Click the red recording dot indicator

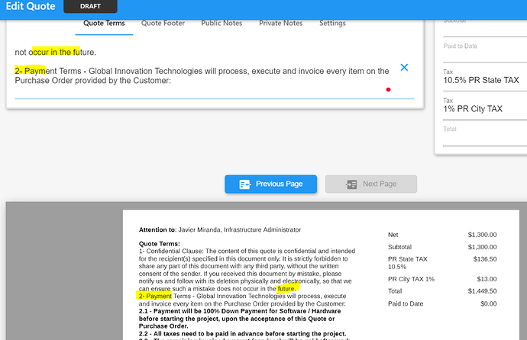pos(388,89)
